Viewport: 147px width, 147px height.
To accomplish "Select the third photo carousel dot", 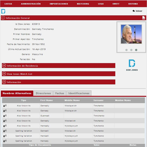I will (136, 50).
